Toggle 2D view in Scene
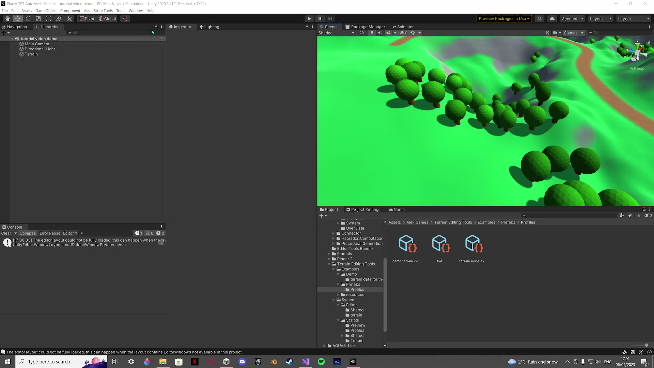 362,33
